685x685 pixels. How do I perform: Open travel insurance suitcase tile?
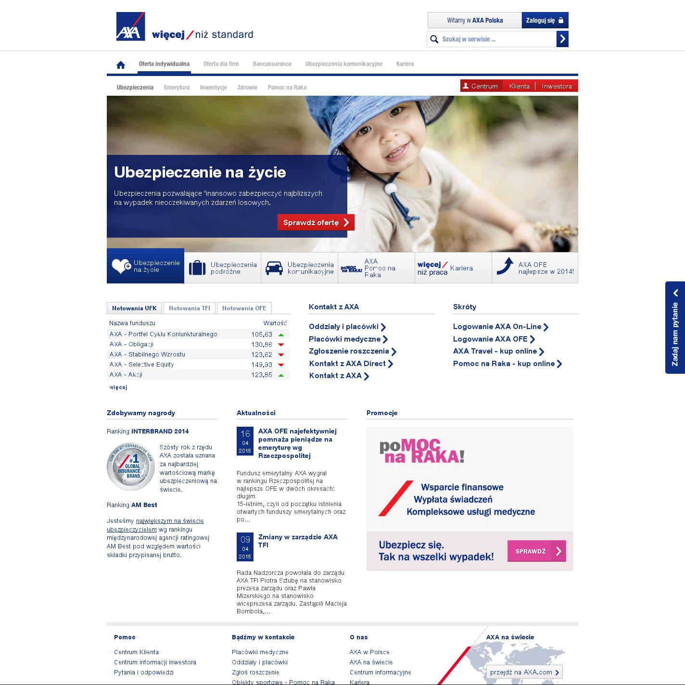click(x=223, y=268)
